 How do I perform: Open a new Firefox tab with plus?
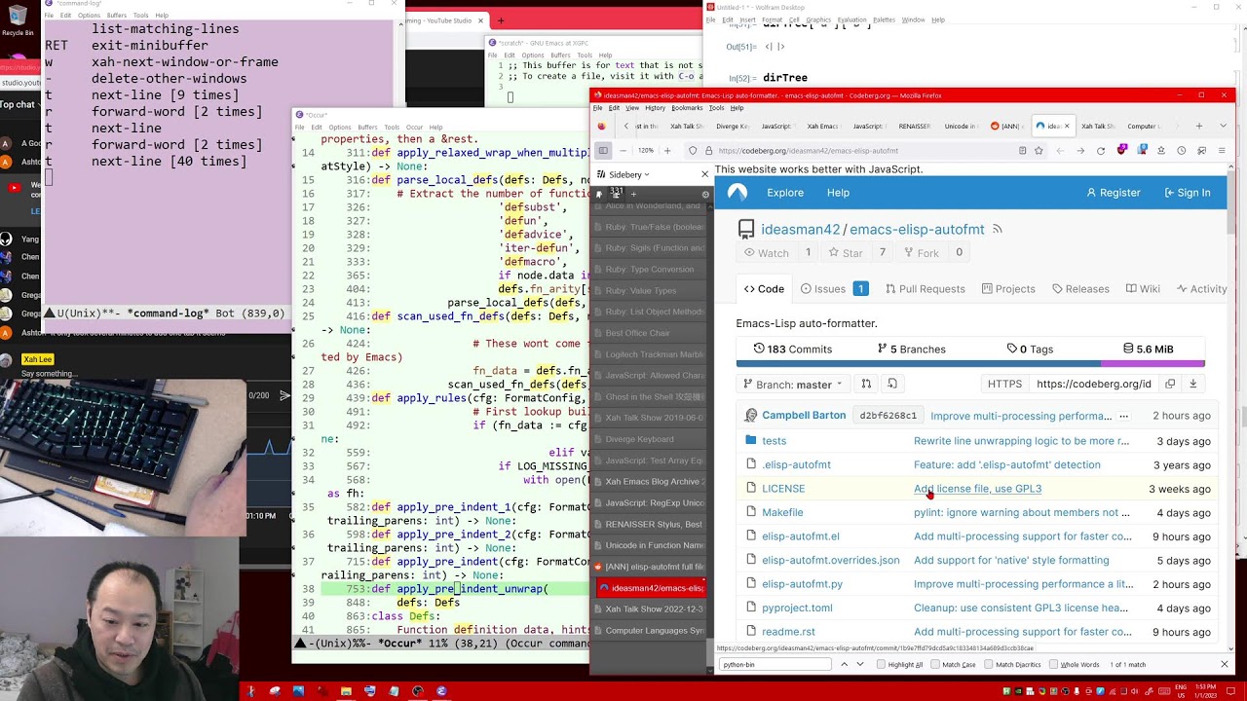pyautogui.click(x=1198, y=126)
